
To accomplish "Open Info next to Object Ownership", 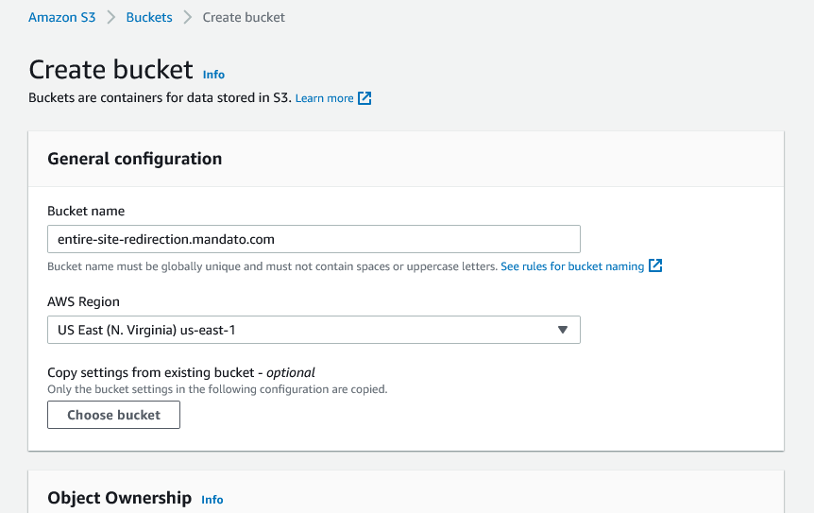I will point(212,500).
